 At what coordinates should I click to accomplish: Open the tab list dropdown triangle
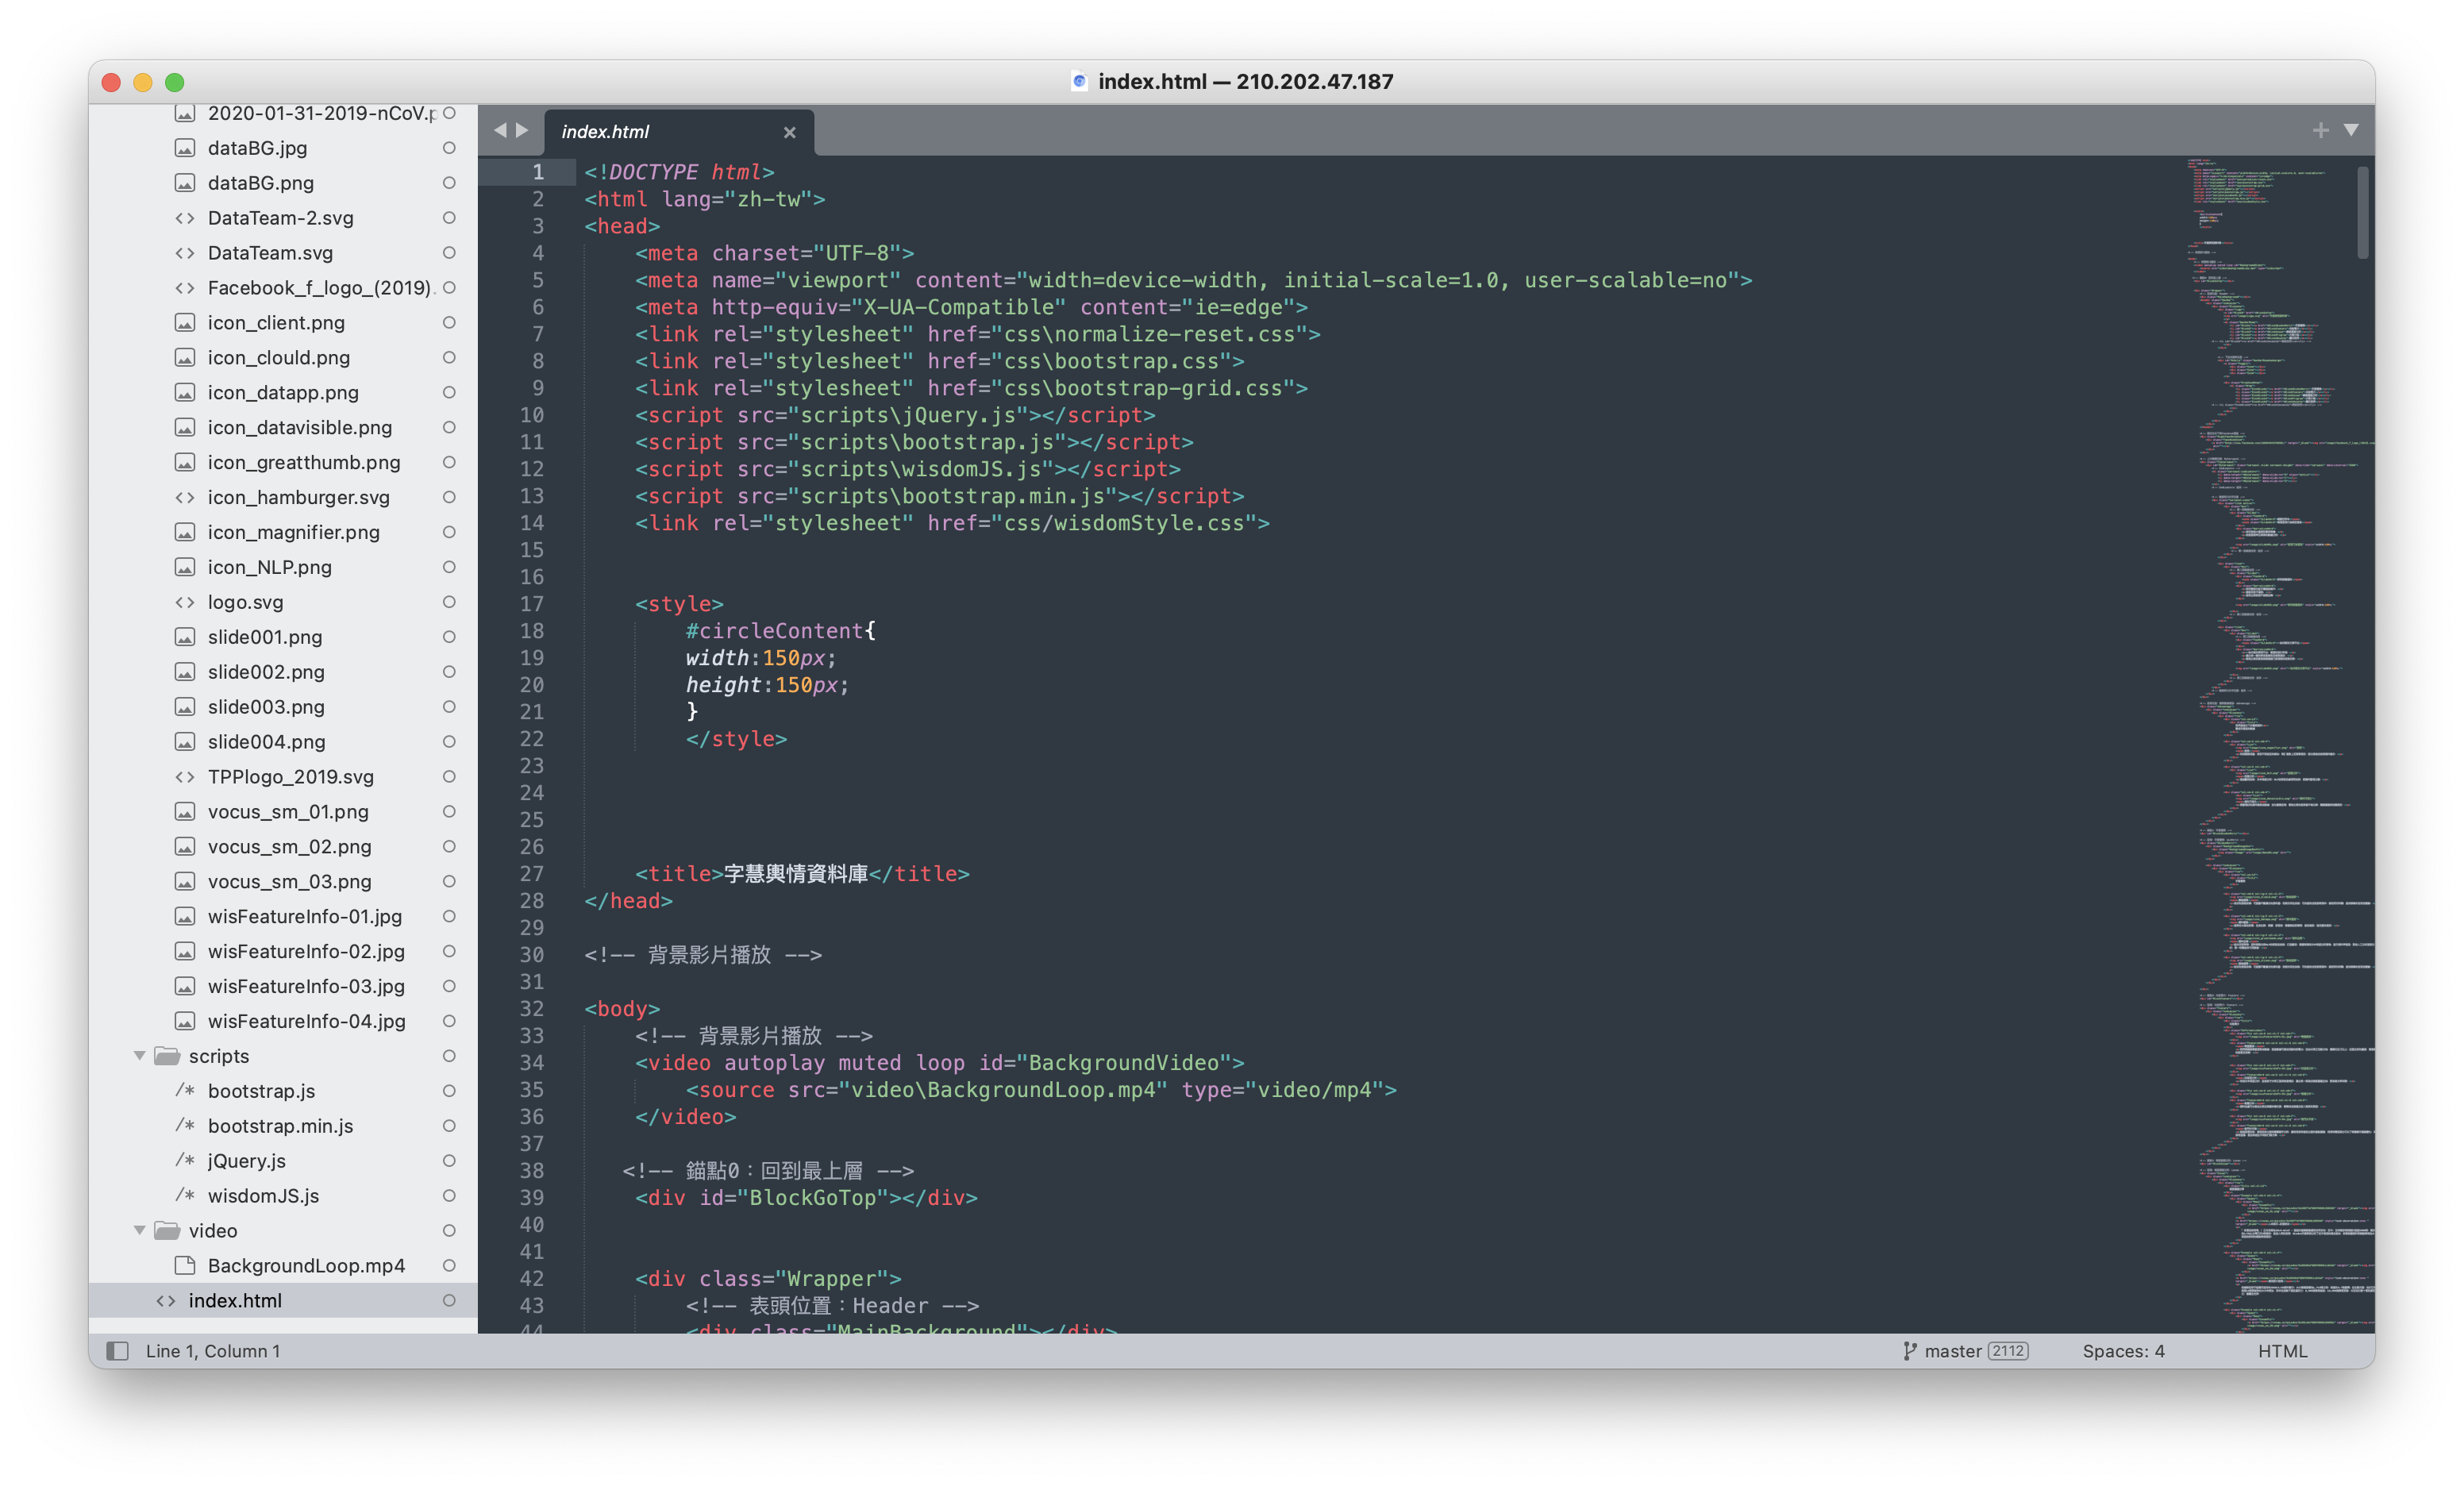point(2351,130)
